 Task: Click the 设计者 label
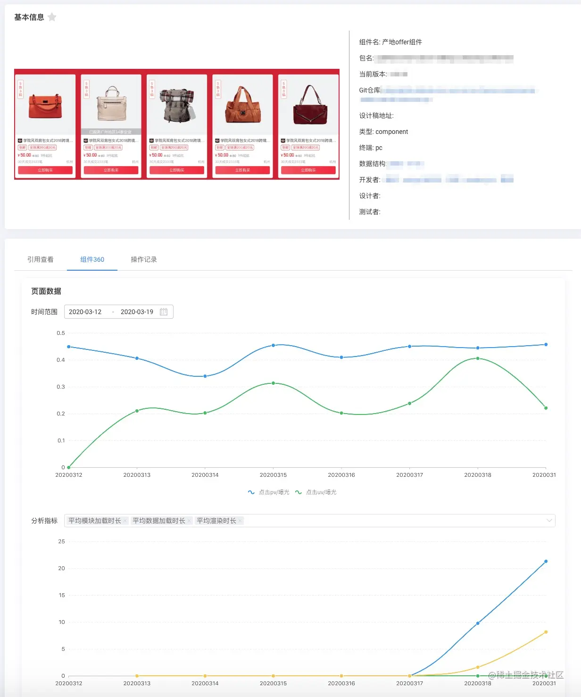tap(370, 196)
